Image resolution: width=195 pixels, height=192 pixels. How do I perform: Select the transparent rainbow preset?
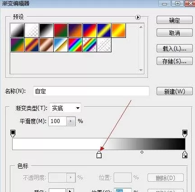click(89, 45)
